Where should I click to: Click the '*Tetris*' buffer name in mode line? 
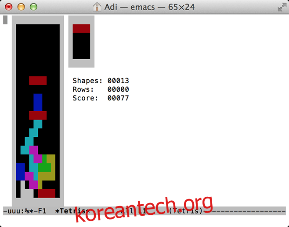pos(72,211)
